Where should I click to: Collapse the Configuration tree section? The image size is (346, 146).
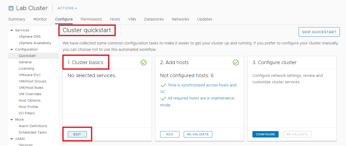[x=11, y=49]
